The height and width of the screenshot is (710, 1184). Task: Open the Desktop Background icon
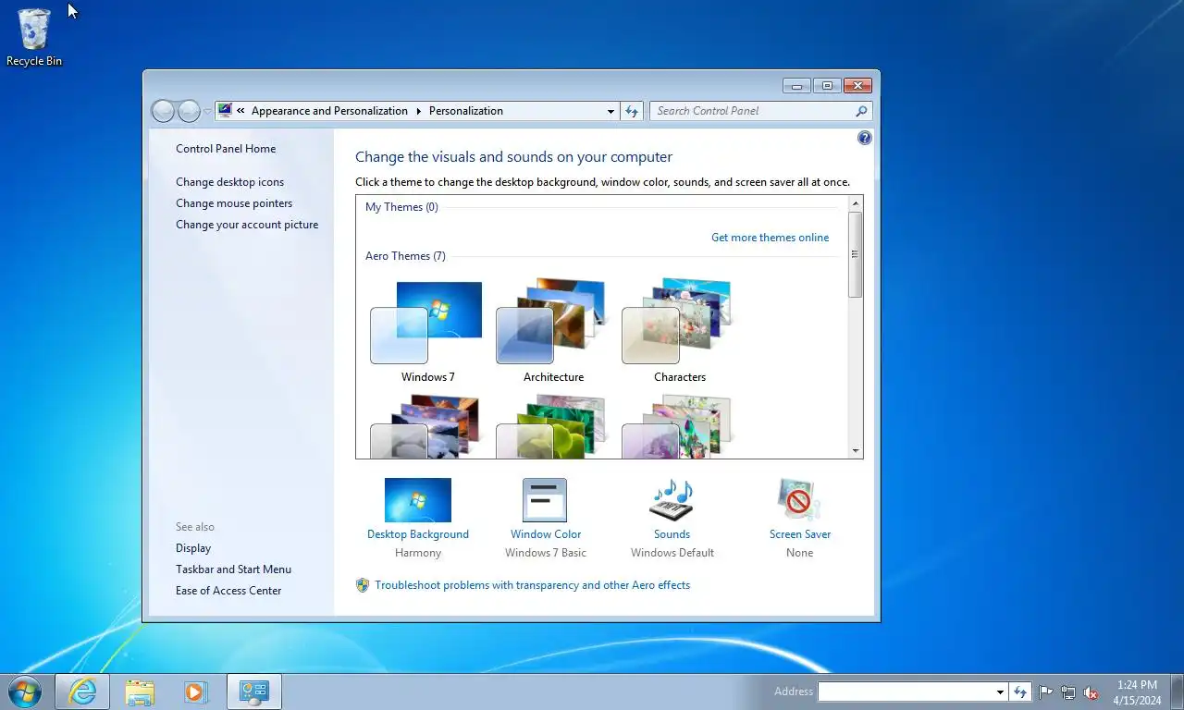coord(418,500)
